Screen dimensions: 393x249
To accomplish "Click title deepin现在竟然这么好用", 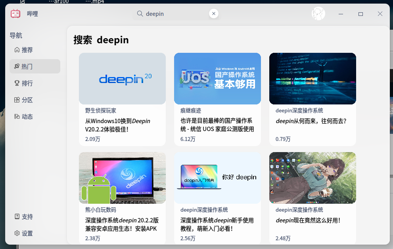I will click(308, 220).
